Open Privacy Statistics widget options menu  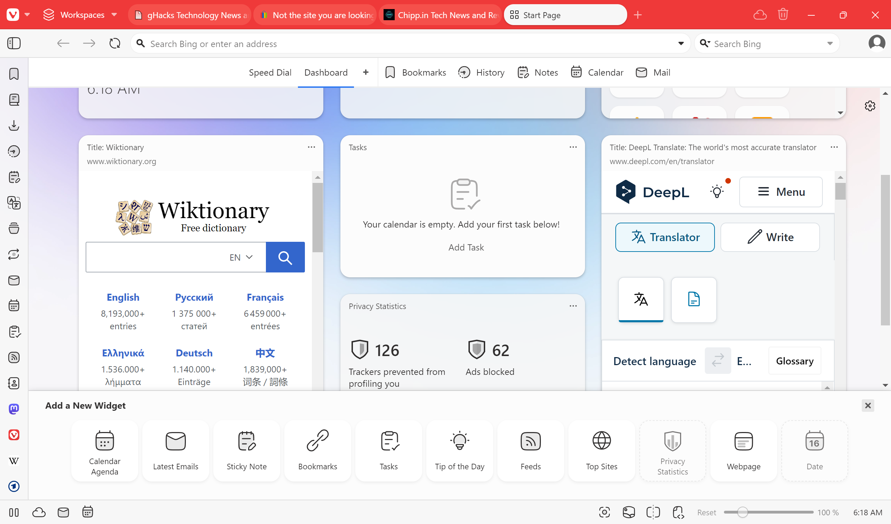pos(573,306)
